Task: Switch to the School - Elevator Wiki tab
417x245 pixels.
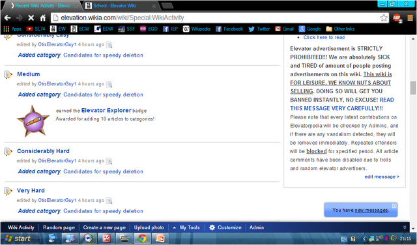Action: [121, 6]
